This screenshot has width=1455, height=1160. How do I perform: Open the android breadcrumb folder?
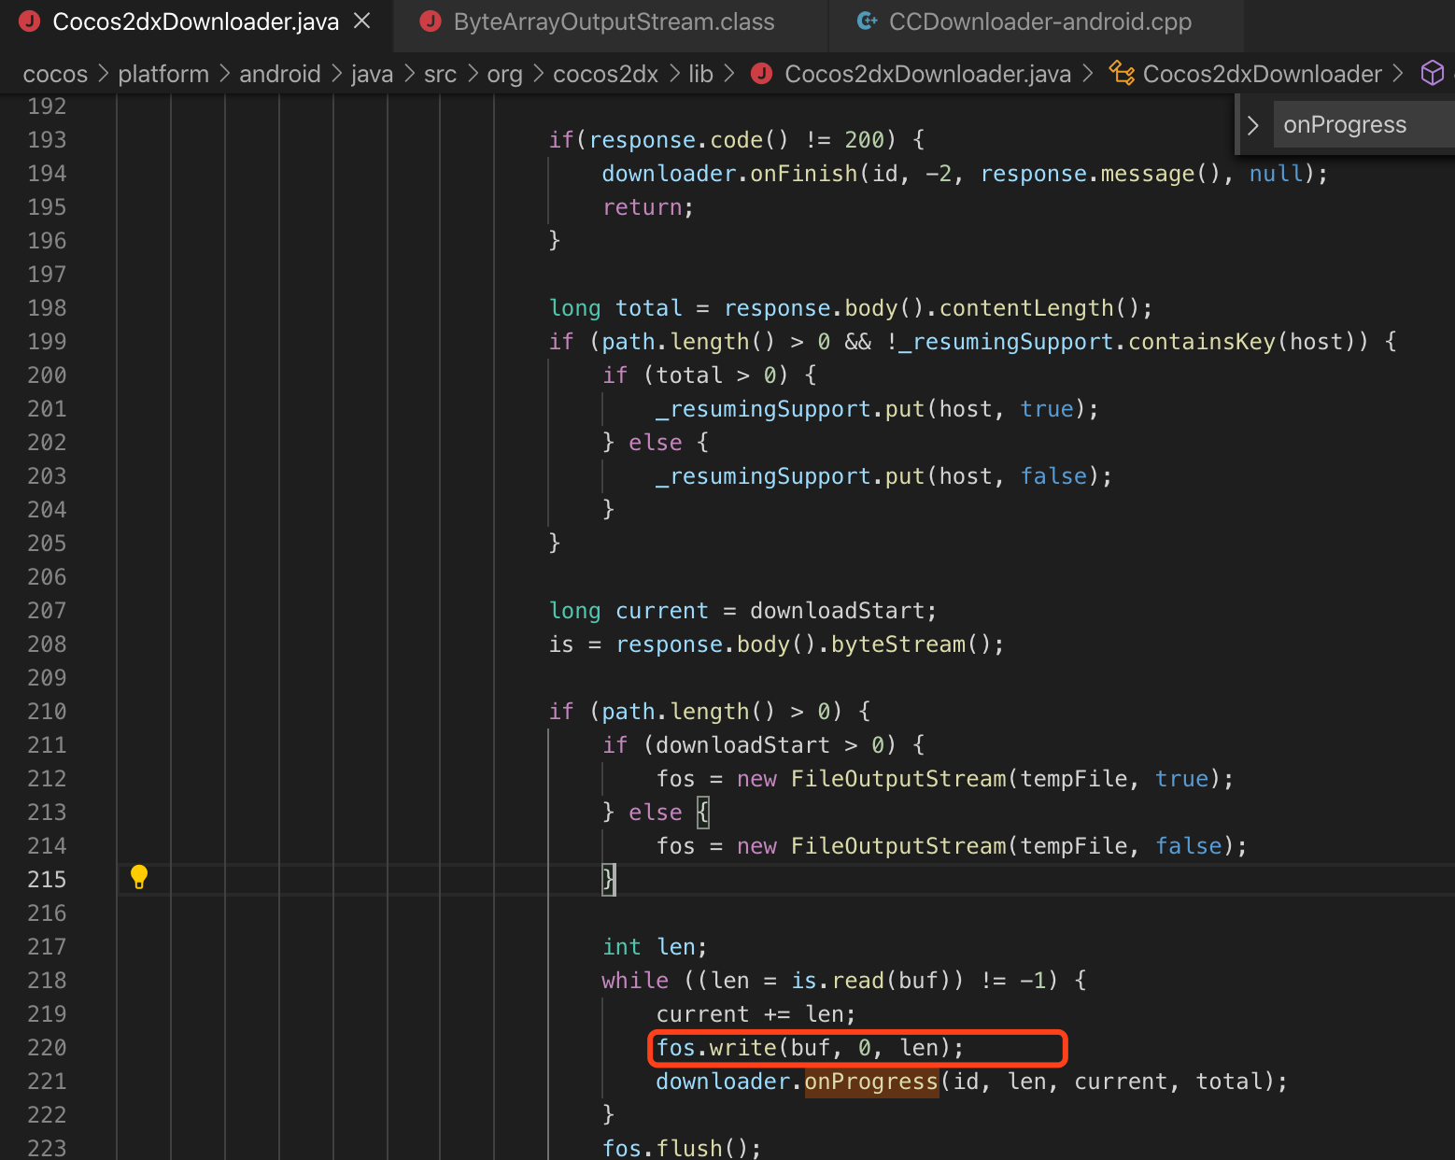tap(280, 74)
